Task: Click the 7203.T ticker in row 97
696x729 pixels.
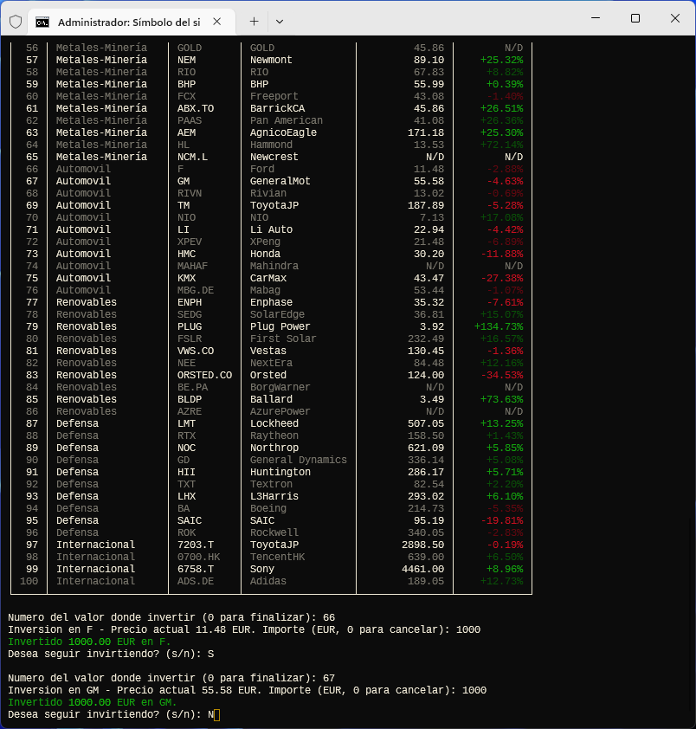Action: coord(196,545)
